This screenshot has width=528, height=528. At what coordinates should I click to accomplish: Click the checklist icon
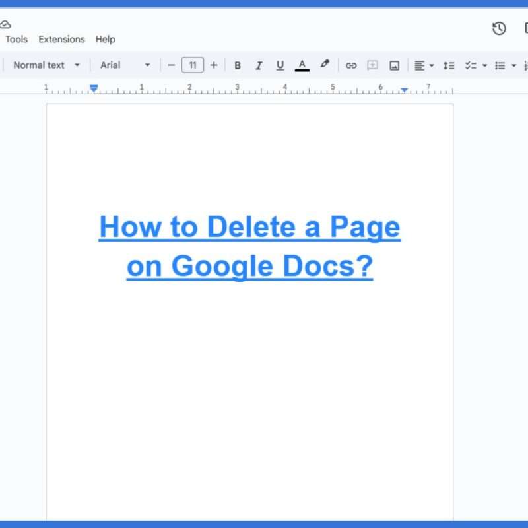(x=471, y=65)
